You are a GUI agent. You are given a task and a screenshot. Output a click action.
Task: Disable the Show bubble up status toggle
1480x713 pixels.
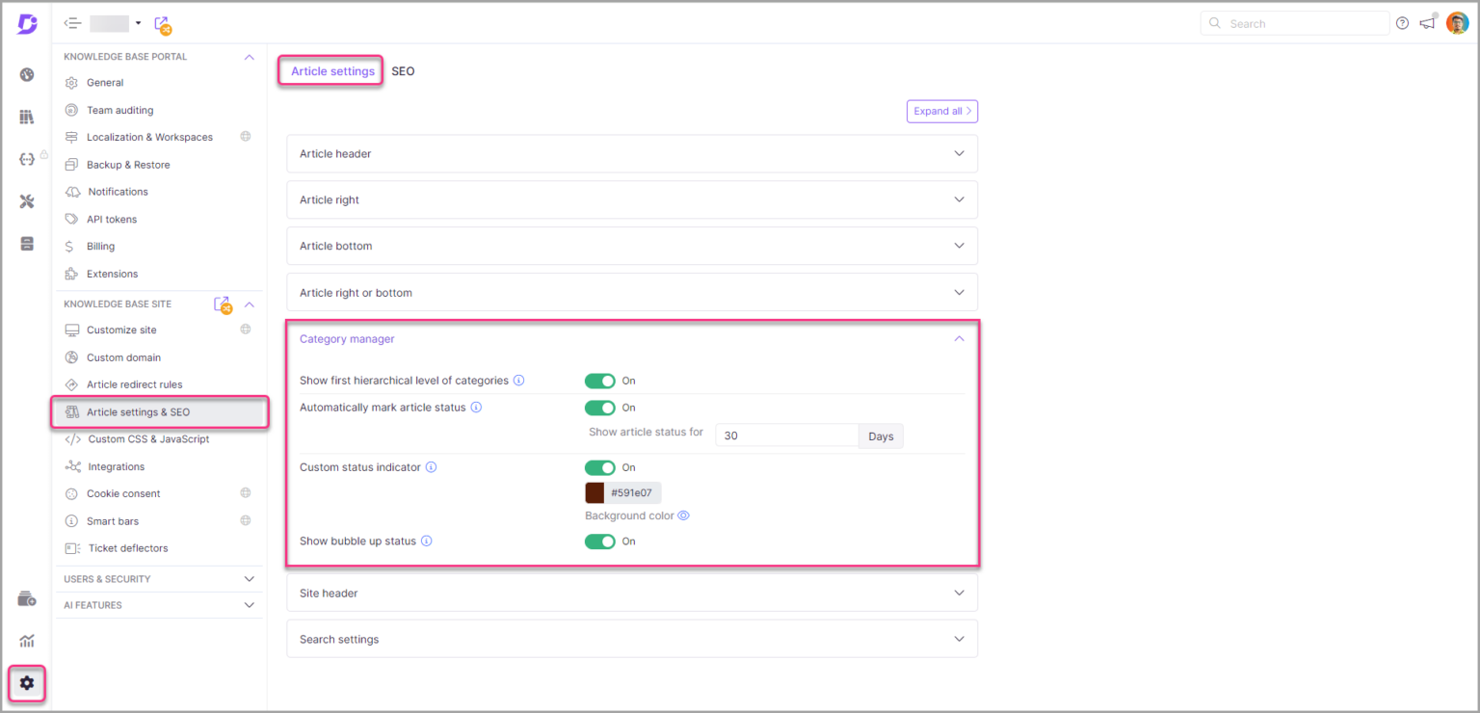point(599,541)
